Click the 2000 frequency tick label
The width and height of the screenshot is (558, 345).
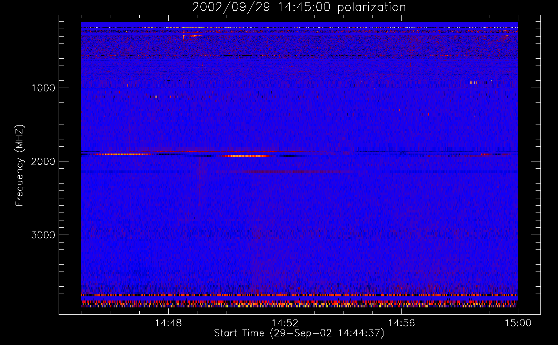pyautogui.click(x=43, y=161)
